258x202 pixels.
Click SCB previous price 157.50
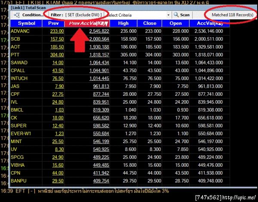click(x=57, y=39)
